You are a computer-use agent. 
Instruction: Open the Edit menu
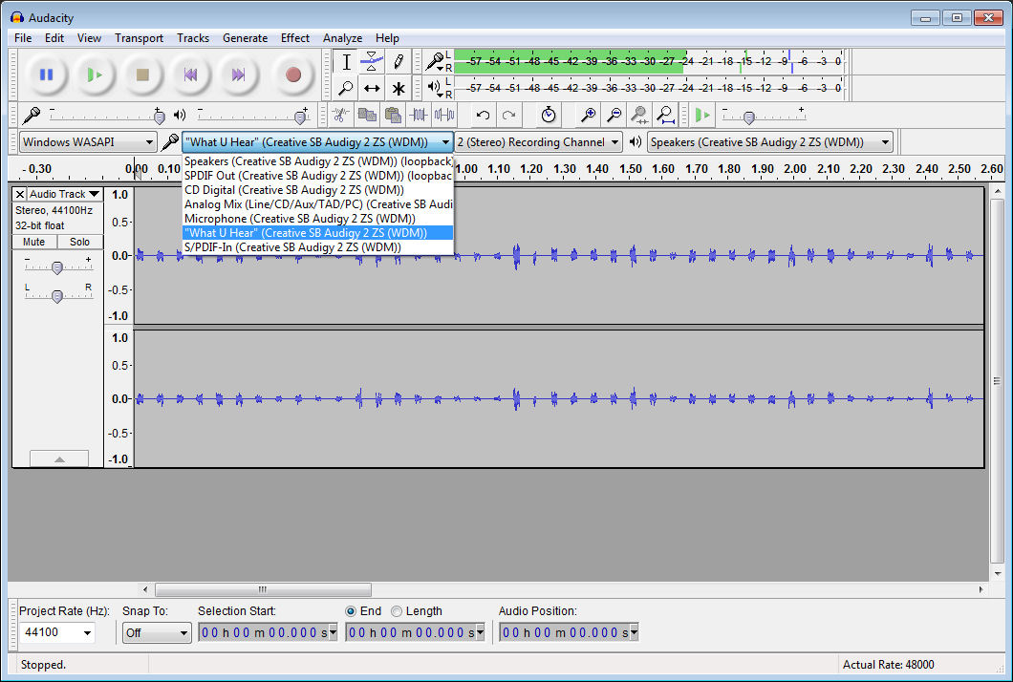point(54,38)
